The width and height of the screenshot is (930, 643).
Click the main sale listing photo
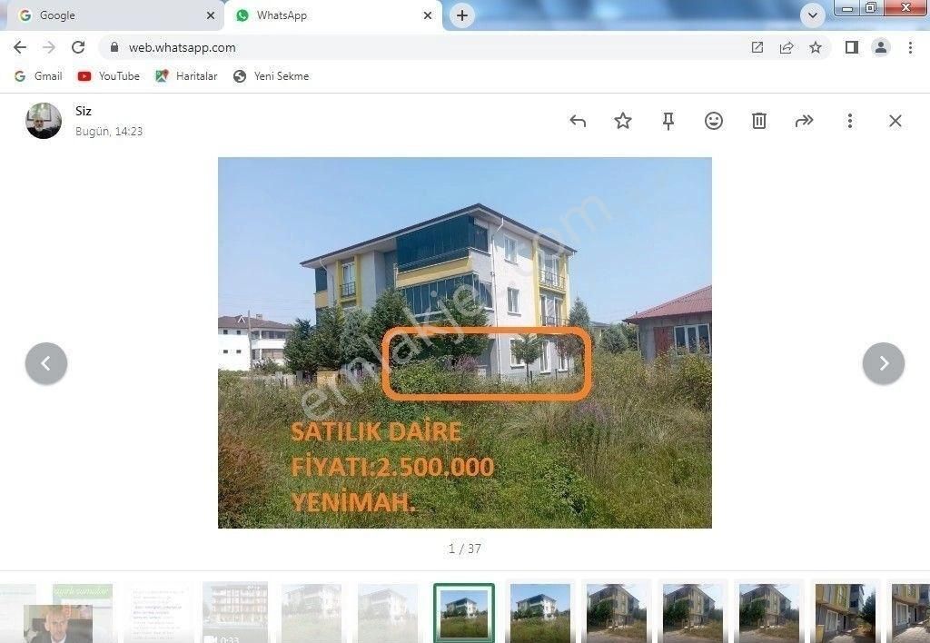[x=465, y=343]
